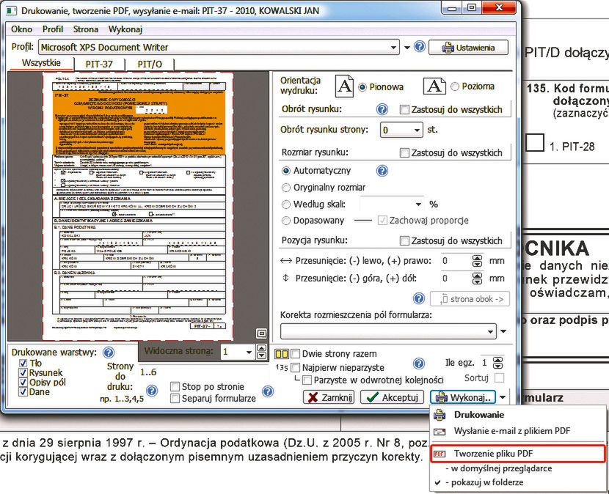Click the Ile egz. copies stepper

point(498,362)
